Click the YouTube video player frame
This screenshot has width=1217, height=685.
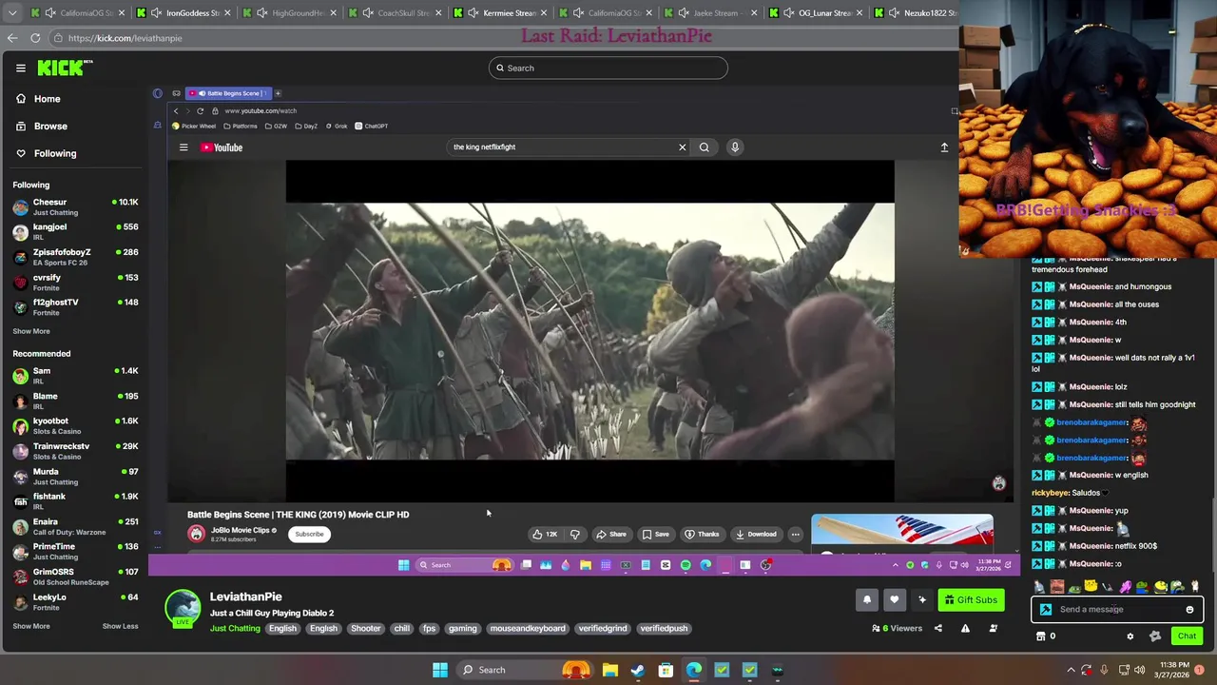click(589, 330)
